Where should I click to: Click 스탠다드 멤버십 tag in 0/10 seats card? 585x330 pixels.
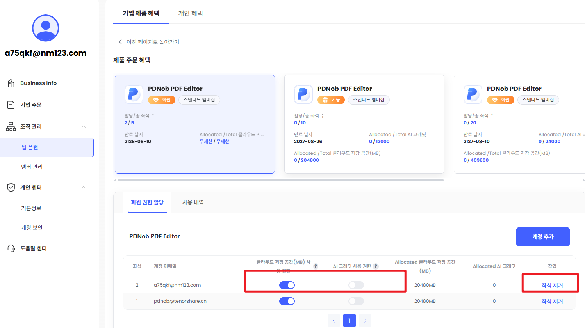[369, 100]
